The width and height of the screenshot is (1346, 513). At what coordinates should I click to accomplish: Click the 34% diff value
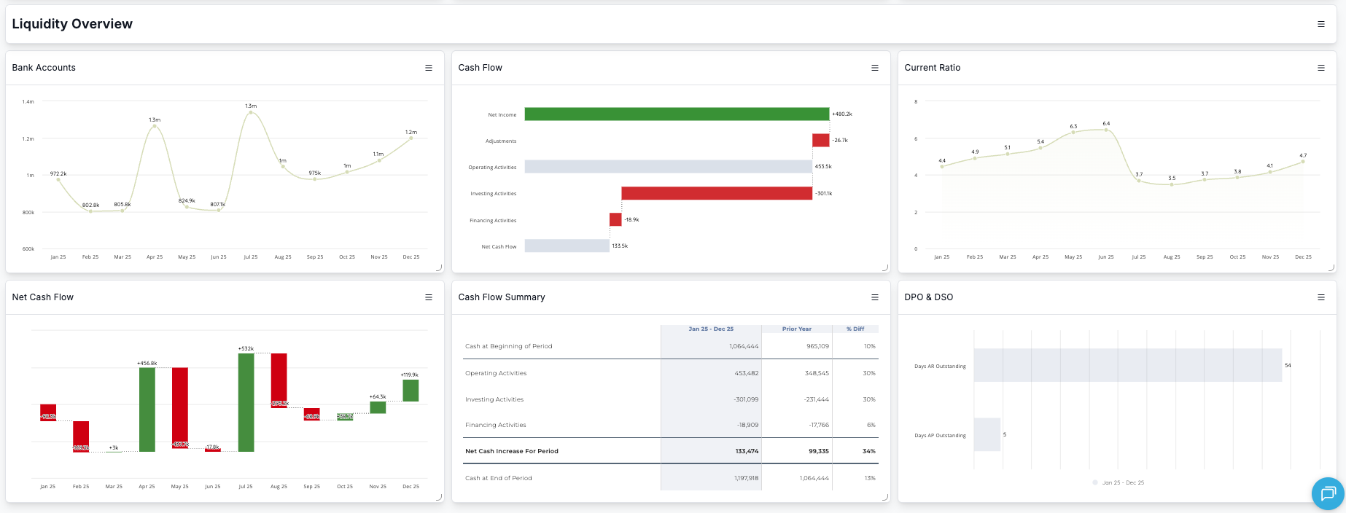(x=869, y=451)
